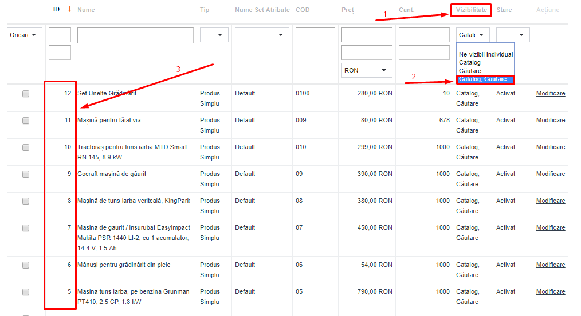The height and width of the screenshot is (316, 581).
Task: Sort by the Tip column header
Action: tap(205, 10)
